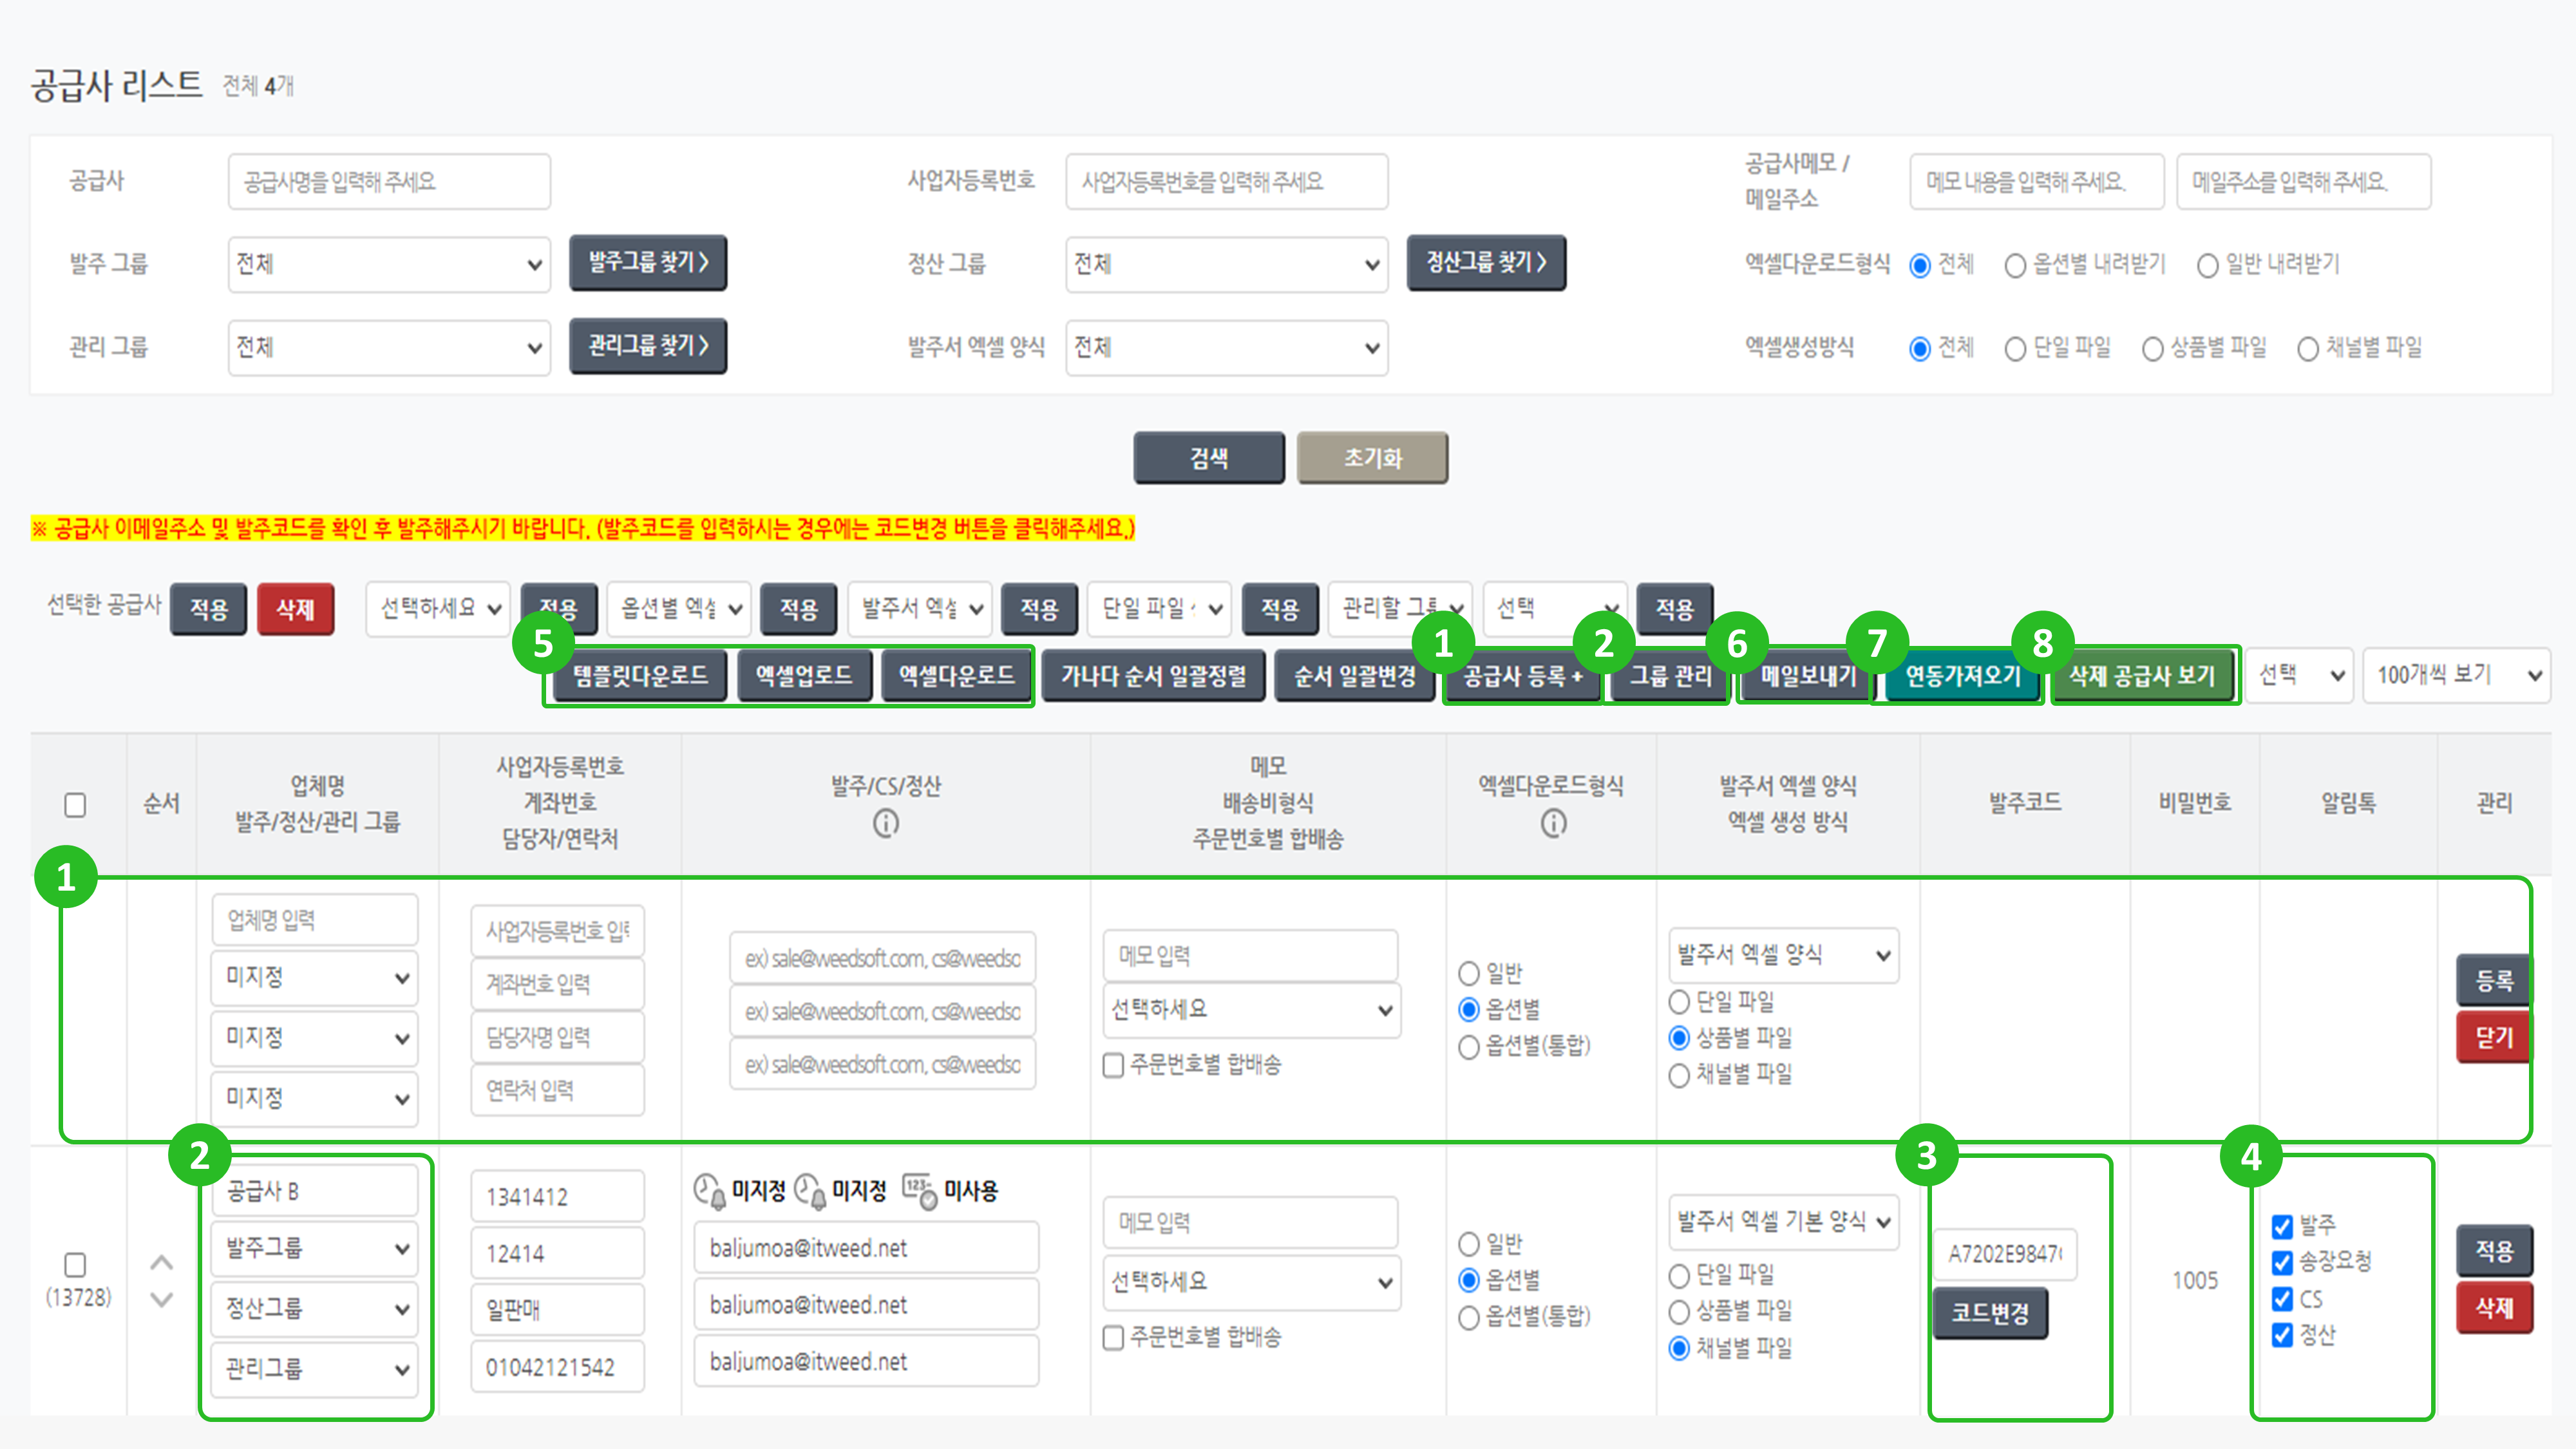Click 삭제 공급사 보기 button
This screenshot has height=1449, width=2576.
point(2142,676)
